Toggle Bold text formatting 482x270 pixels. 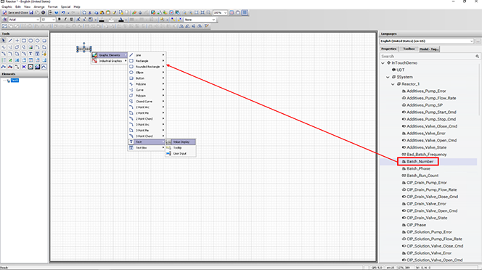(60, 20)
